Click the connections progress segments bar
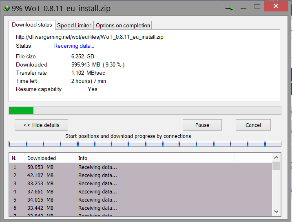This screenshot has width=292, height=222. coord(145,144)
